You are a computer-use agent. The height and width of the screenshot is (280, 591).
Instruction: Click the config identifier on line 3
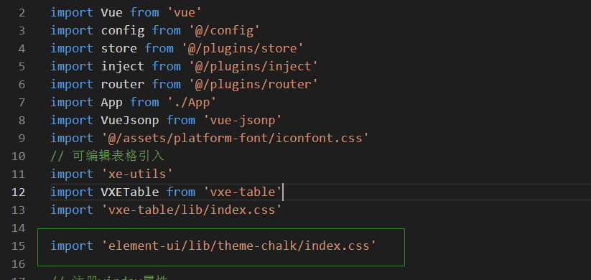click(x=123, y=31)
